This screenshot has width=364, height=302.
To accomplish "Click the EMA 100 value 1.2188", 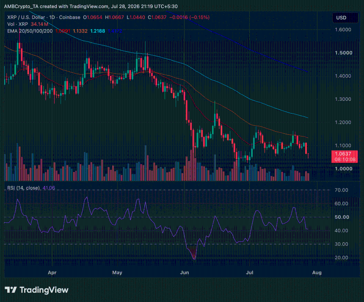I will [x=97, y=31].
